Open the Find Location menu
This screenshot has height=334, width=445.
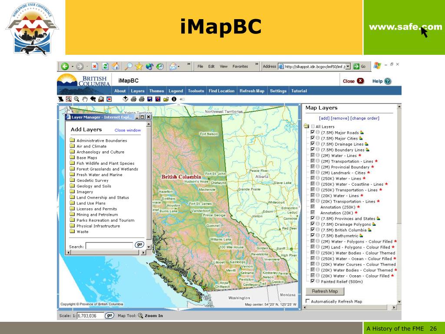[221, 91]
